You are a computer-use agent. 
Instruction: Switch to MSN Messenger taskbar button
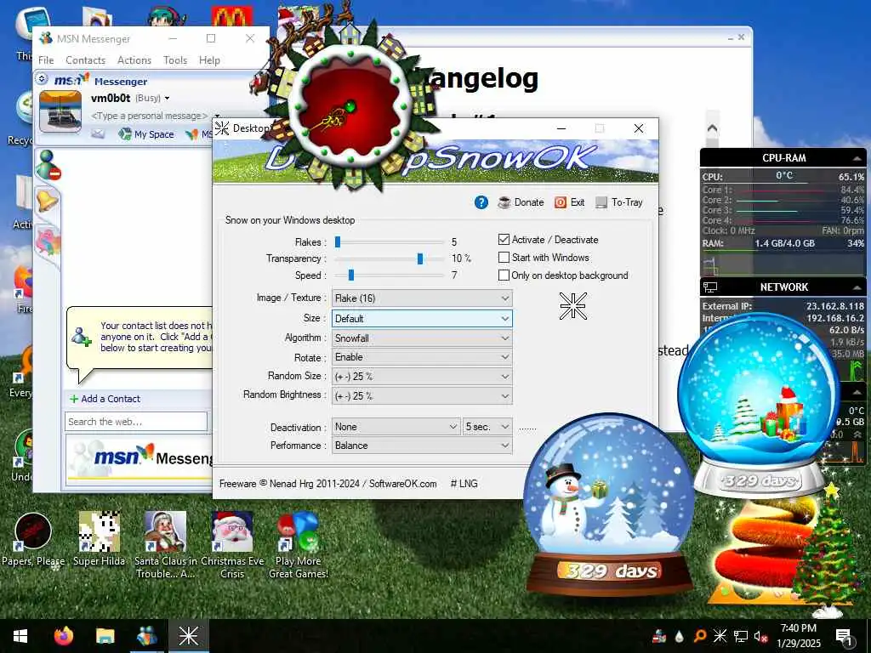(146, 636)
